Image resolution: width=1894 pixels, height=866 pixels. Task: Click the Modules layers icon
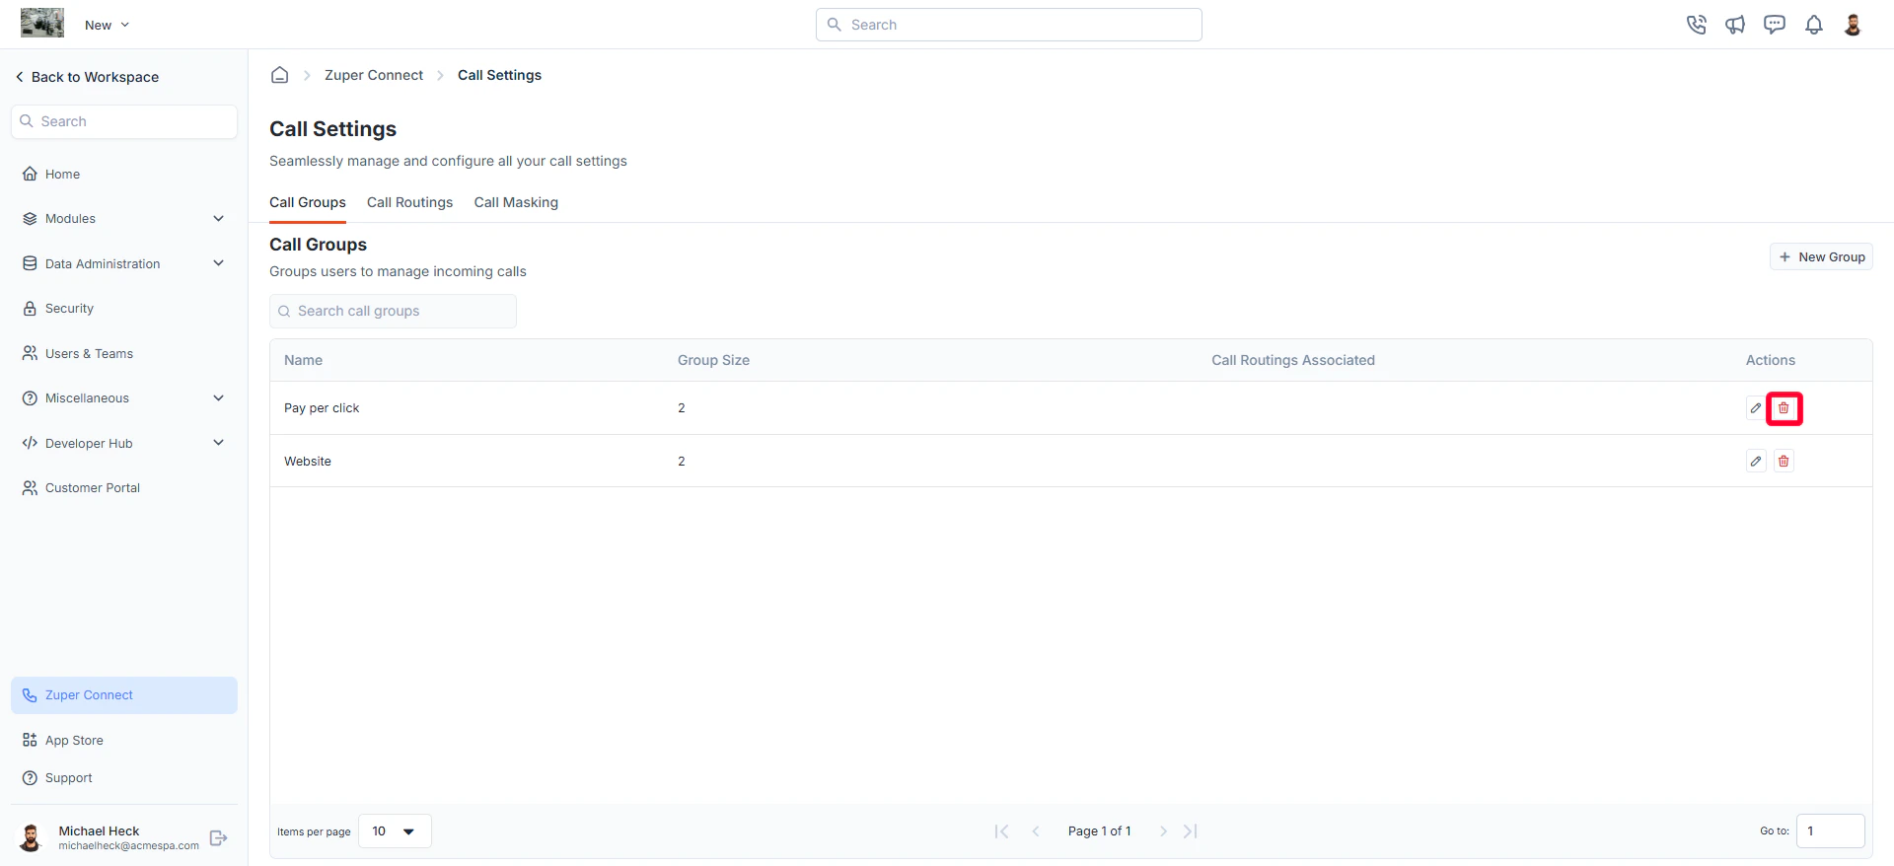(30, 219)
